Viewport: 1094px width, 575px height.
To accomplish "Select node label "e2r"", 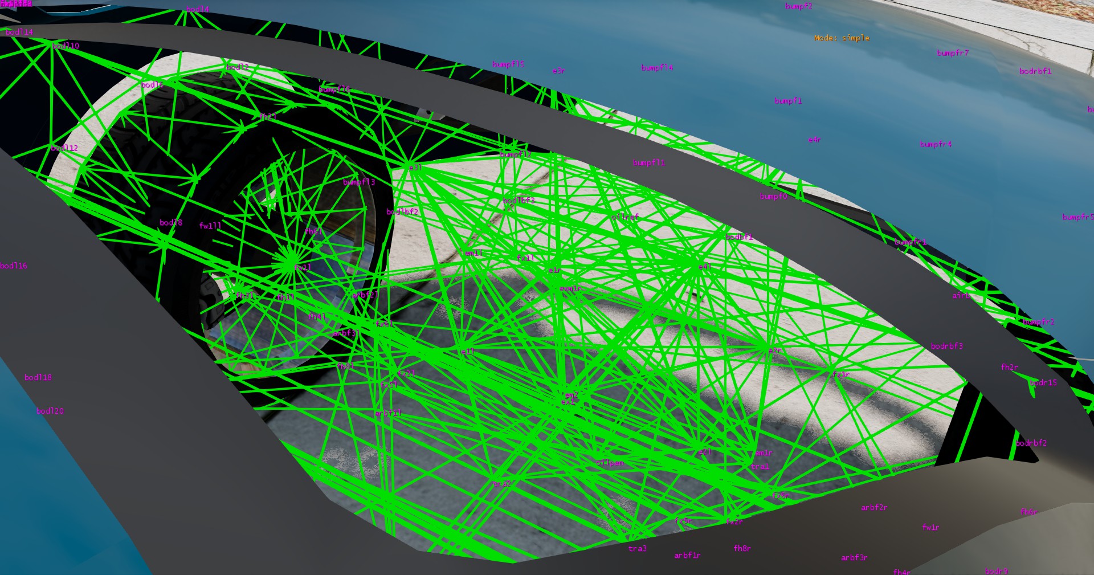I will [775, 351].
